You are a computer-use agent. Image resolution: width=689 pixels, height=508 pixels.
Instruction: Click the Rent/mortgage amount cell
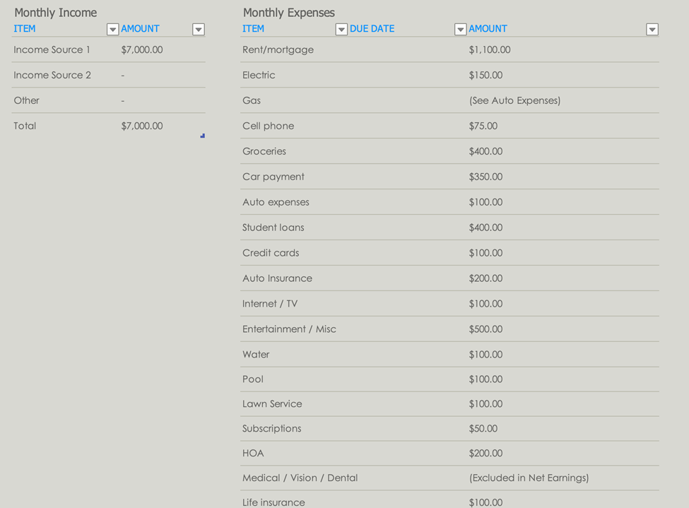point(490,50)
